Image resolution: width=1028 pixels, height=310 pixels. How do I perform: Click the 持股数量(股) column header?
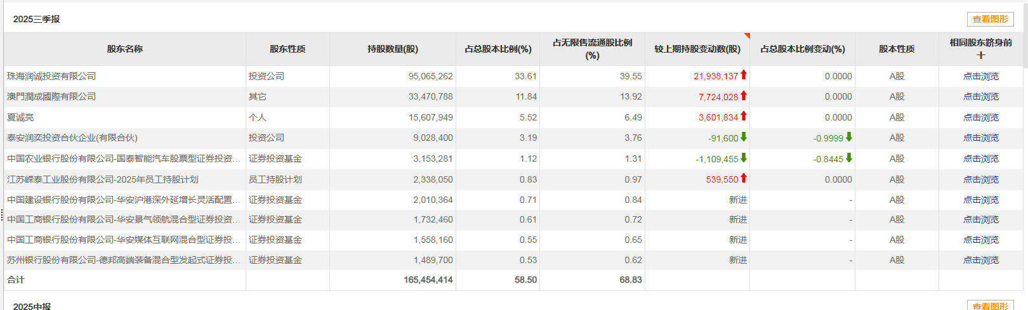(x=393, y=49)
